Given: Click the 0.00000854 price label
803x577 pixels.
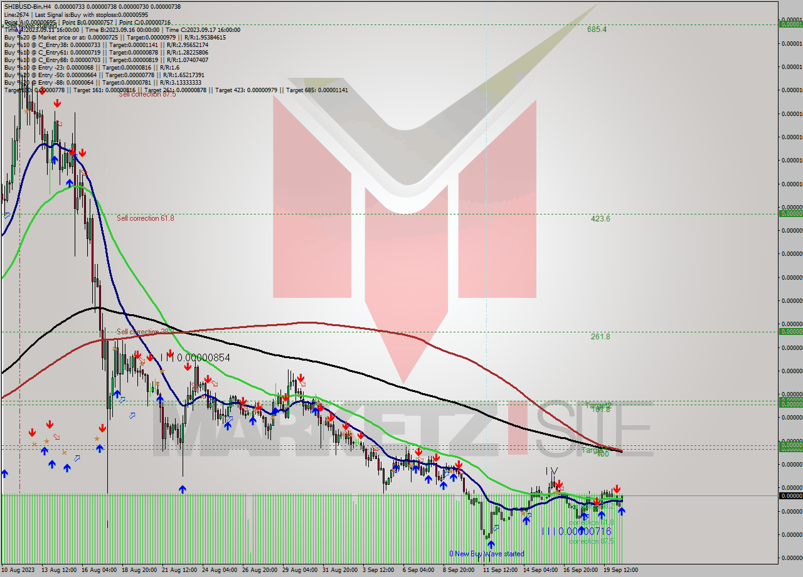Looking at the screenshot, I should tap(203, 357).
